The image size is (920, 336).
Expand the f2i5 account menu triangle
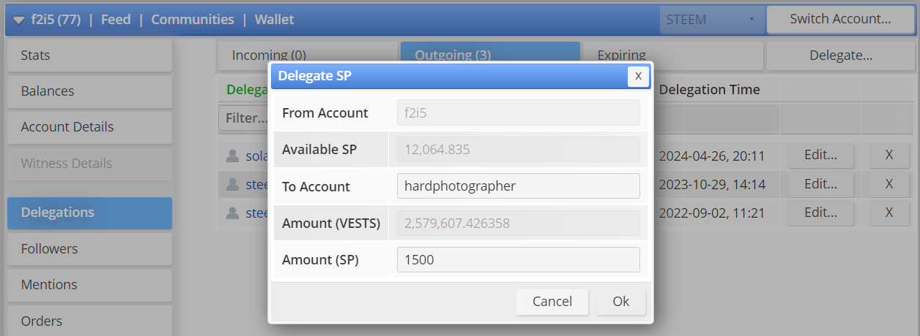point(18,20)
